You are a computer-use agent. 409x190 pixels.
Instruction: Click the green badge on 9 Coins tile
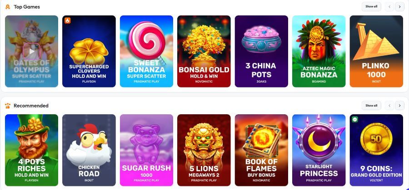pos(355,119)
